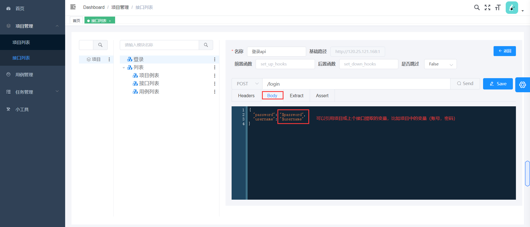
Task: Expand the 任务管理 sidebar menu
Action: pyautogui.click(x=33, y=92)
